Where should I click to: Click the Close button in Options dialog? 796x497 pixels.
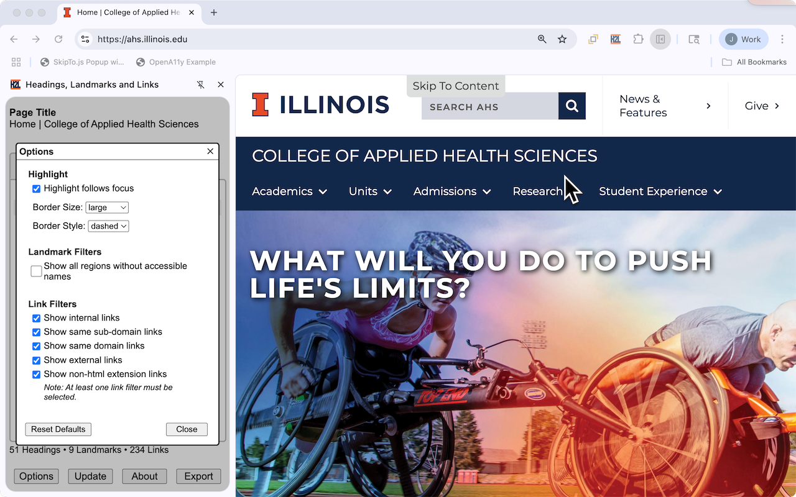pos(187,429)
